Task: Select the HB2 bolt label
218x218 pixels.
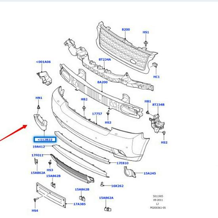Action: (x=84, y=99)
